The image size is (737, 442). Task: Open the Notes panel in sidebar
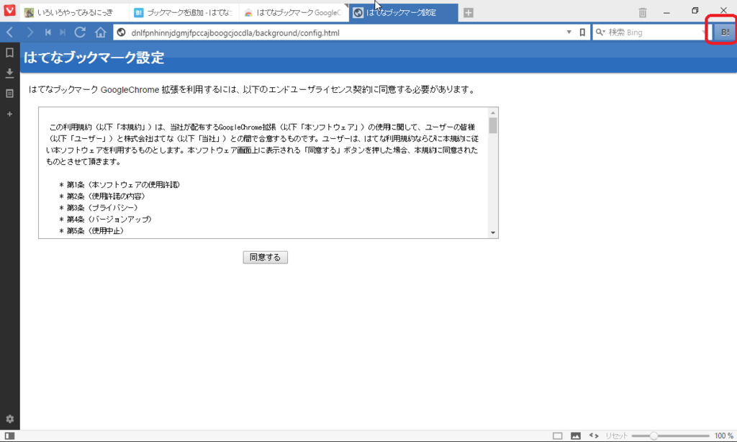(9, 94)
